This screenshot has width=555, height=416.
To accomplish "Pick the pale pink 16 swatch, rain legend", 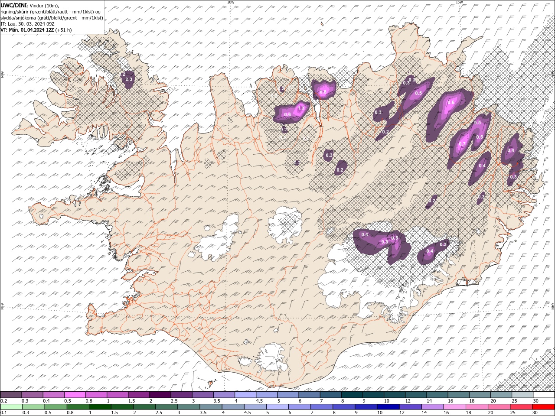I will (x=454, y=407).
